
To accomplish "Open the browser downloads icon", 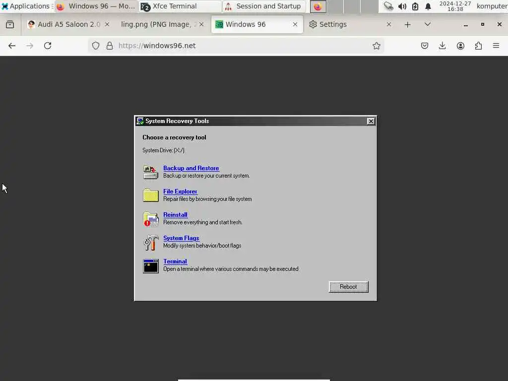I will coord(442,46).
